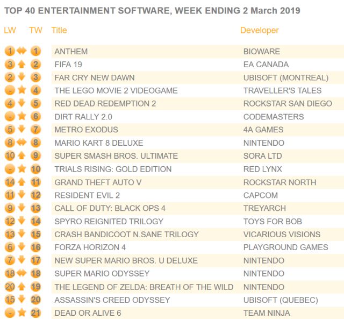Select the TW column header
This screenshot has width=344, height=319.
pos(35,30)
